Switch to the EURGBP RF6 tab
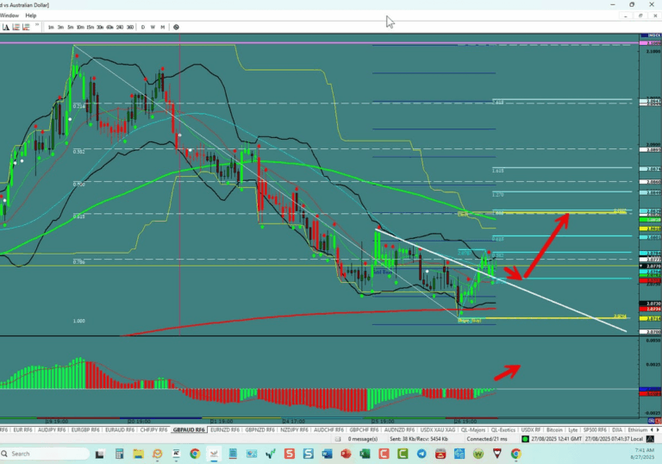Screen dimensions: 662x464 coord(85,430)
